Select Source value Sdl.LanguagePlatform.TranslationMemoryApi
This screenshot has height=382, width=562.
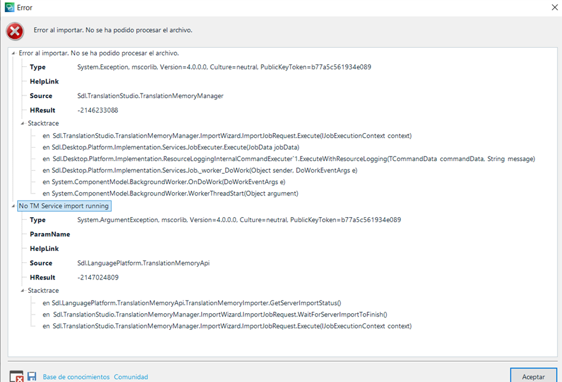143,263
